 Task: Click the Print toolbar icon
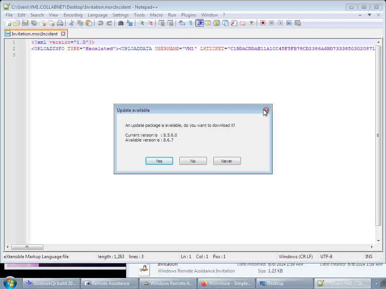(x=60, y=23)
